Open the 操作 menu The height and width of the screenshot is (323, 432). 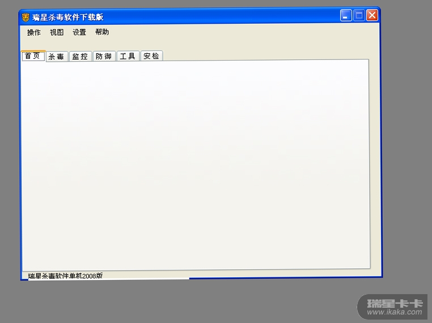tap(34, 32)
